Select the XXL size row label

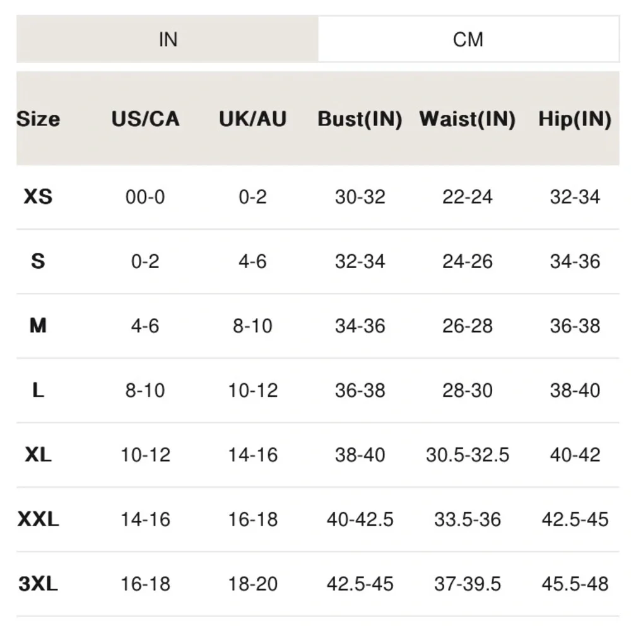tap(38, 519)
